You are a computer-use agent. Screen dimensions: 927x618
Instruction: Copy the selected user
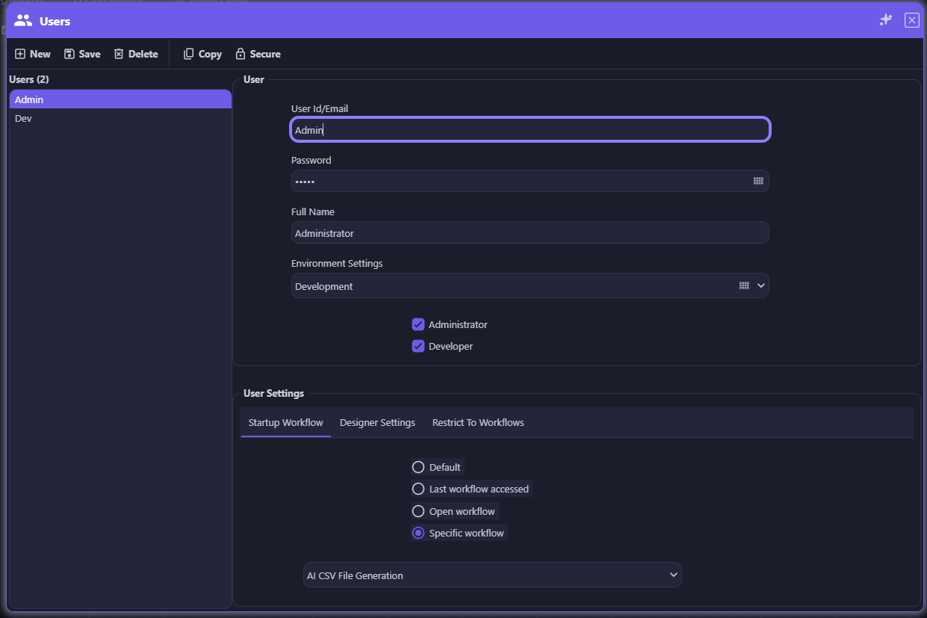point(202,54)
